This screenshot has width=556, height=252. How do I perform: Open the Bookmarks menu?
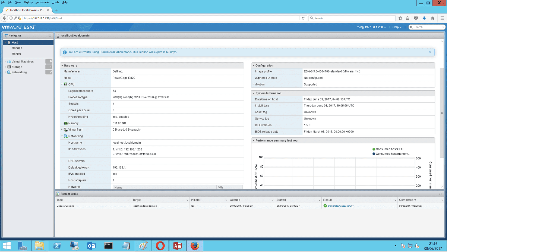point(42,2)
